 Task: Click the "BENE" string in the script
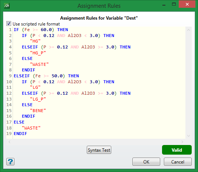38,111
